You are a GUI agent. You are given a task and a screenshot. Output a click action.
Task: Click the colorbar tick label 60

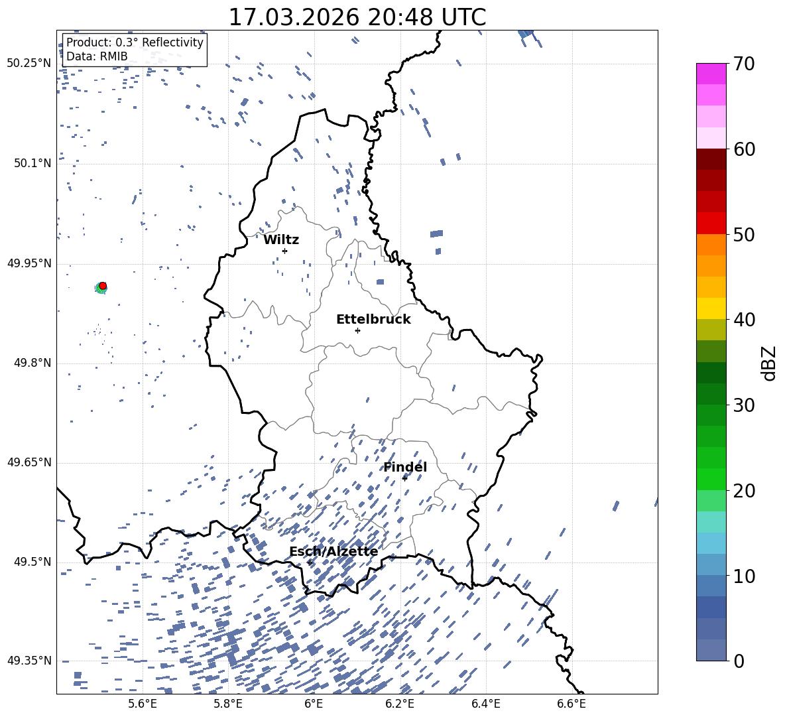coord(744,149)
